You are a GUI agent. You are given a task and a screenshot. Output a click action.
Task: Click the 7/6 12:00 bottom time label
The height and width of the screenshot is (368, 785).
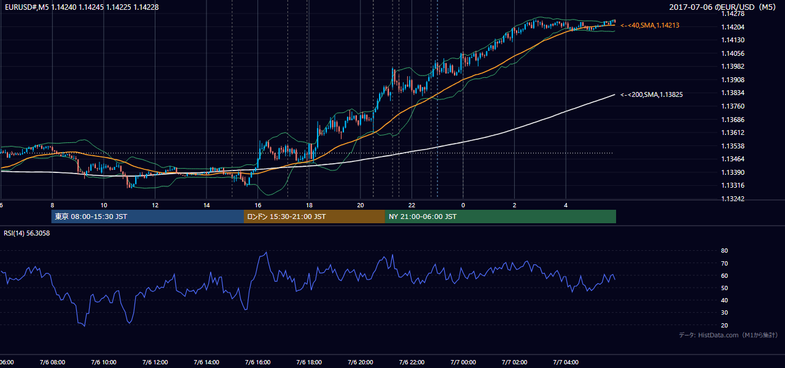click(x=155, y=362)
